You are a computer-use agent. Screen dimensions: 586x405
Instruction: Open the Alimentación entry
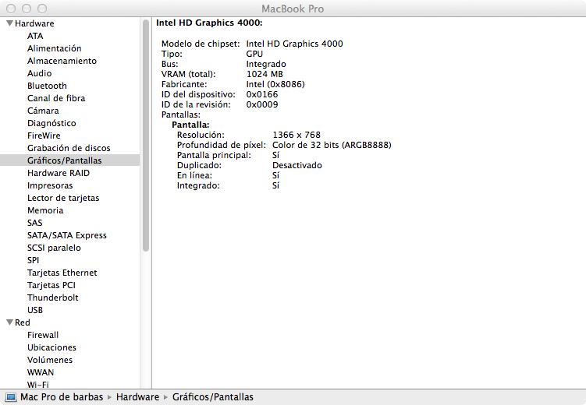click(x=54, y=48)
